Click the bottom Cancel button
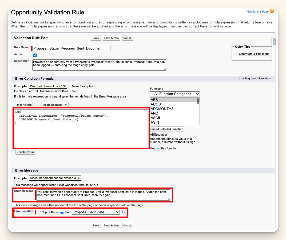The image size is (286, 240). (x=128, y=225)
